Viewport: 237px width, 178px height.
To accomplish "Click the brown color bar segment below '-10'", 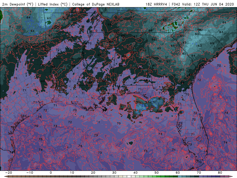I will pyautogui.click(x=32, y=177).
